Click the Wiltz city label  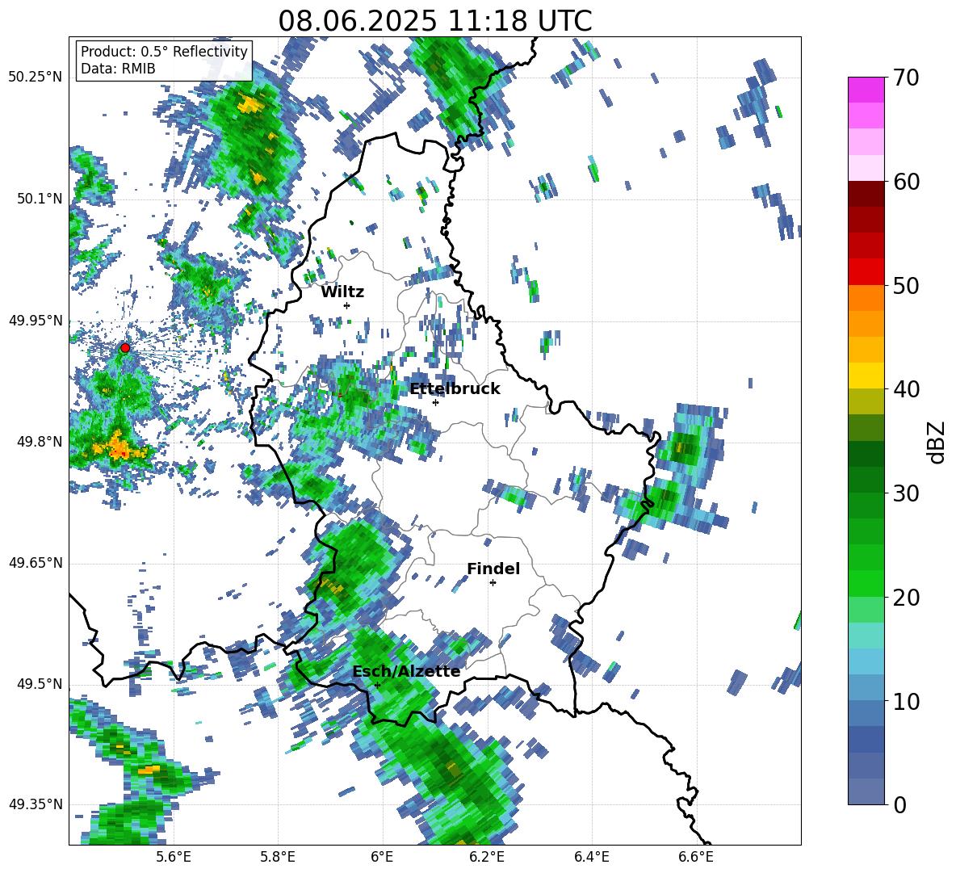point(342,292)
